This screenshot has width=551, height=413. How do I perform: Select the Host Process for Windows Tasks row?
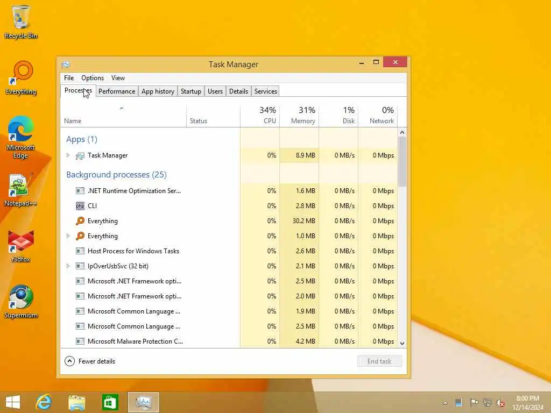click(x=229, y=251)
